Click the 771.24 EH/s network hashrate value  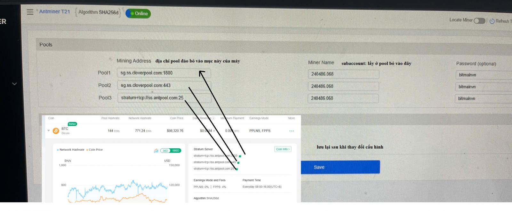(x=143, y=131)
